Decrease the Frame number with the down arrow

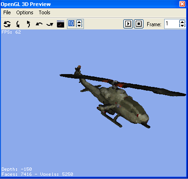182,26
